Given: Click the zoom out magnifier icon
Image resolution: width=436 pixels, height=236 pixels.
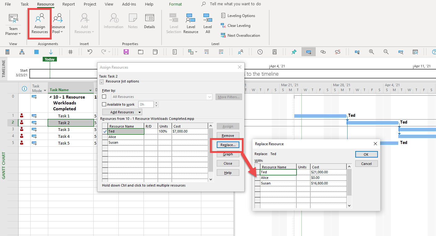Looking at the screenshot, I should [386, 52].
